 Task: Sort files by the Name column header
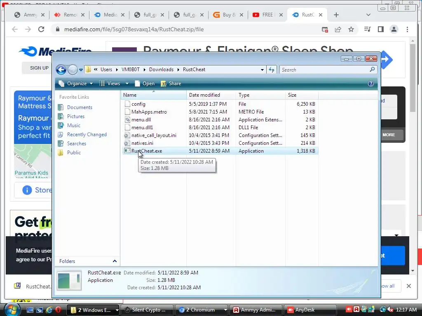click(153, 95)
